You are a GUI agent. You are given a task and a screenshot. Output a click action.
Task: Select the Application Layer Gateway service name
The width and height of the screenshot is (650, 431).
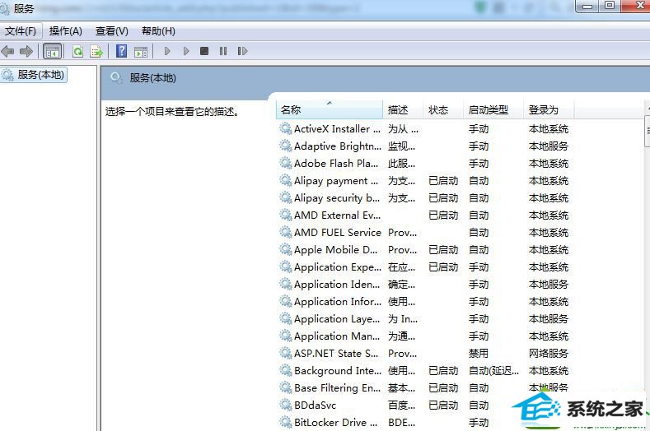pyautogui.click(x=337, y=319)
